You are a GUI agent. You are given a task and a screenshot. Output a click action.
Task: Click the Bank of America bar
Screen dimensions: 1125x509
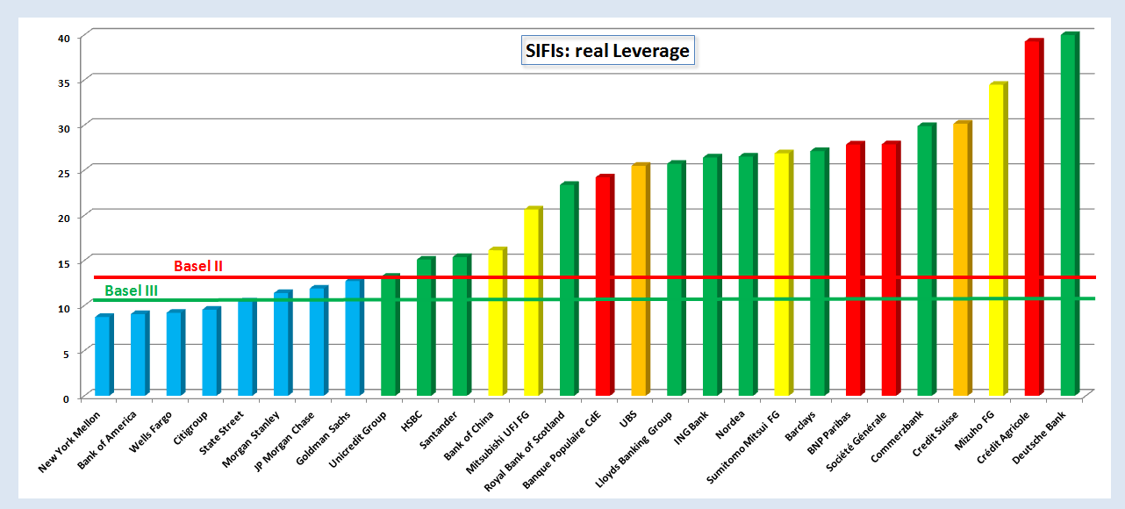click(x=139, y=354)
